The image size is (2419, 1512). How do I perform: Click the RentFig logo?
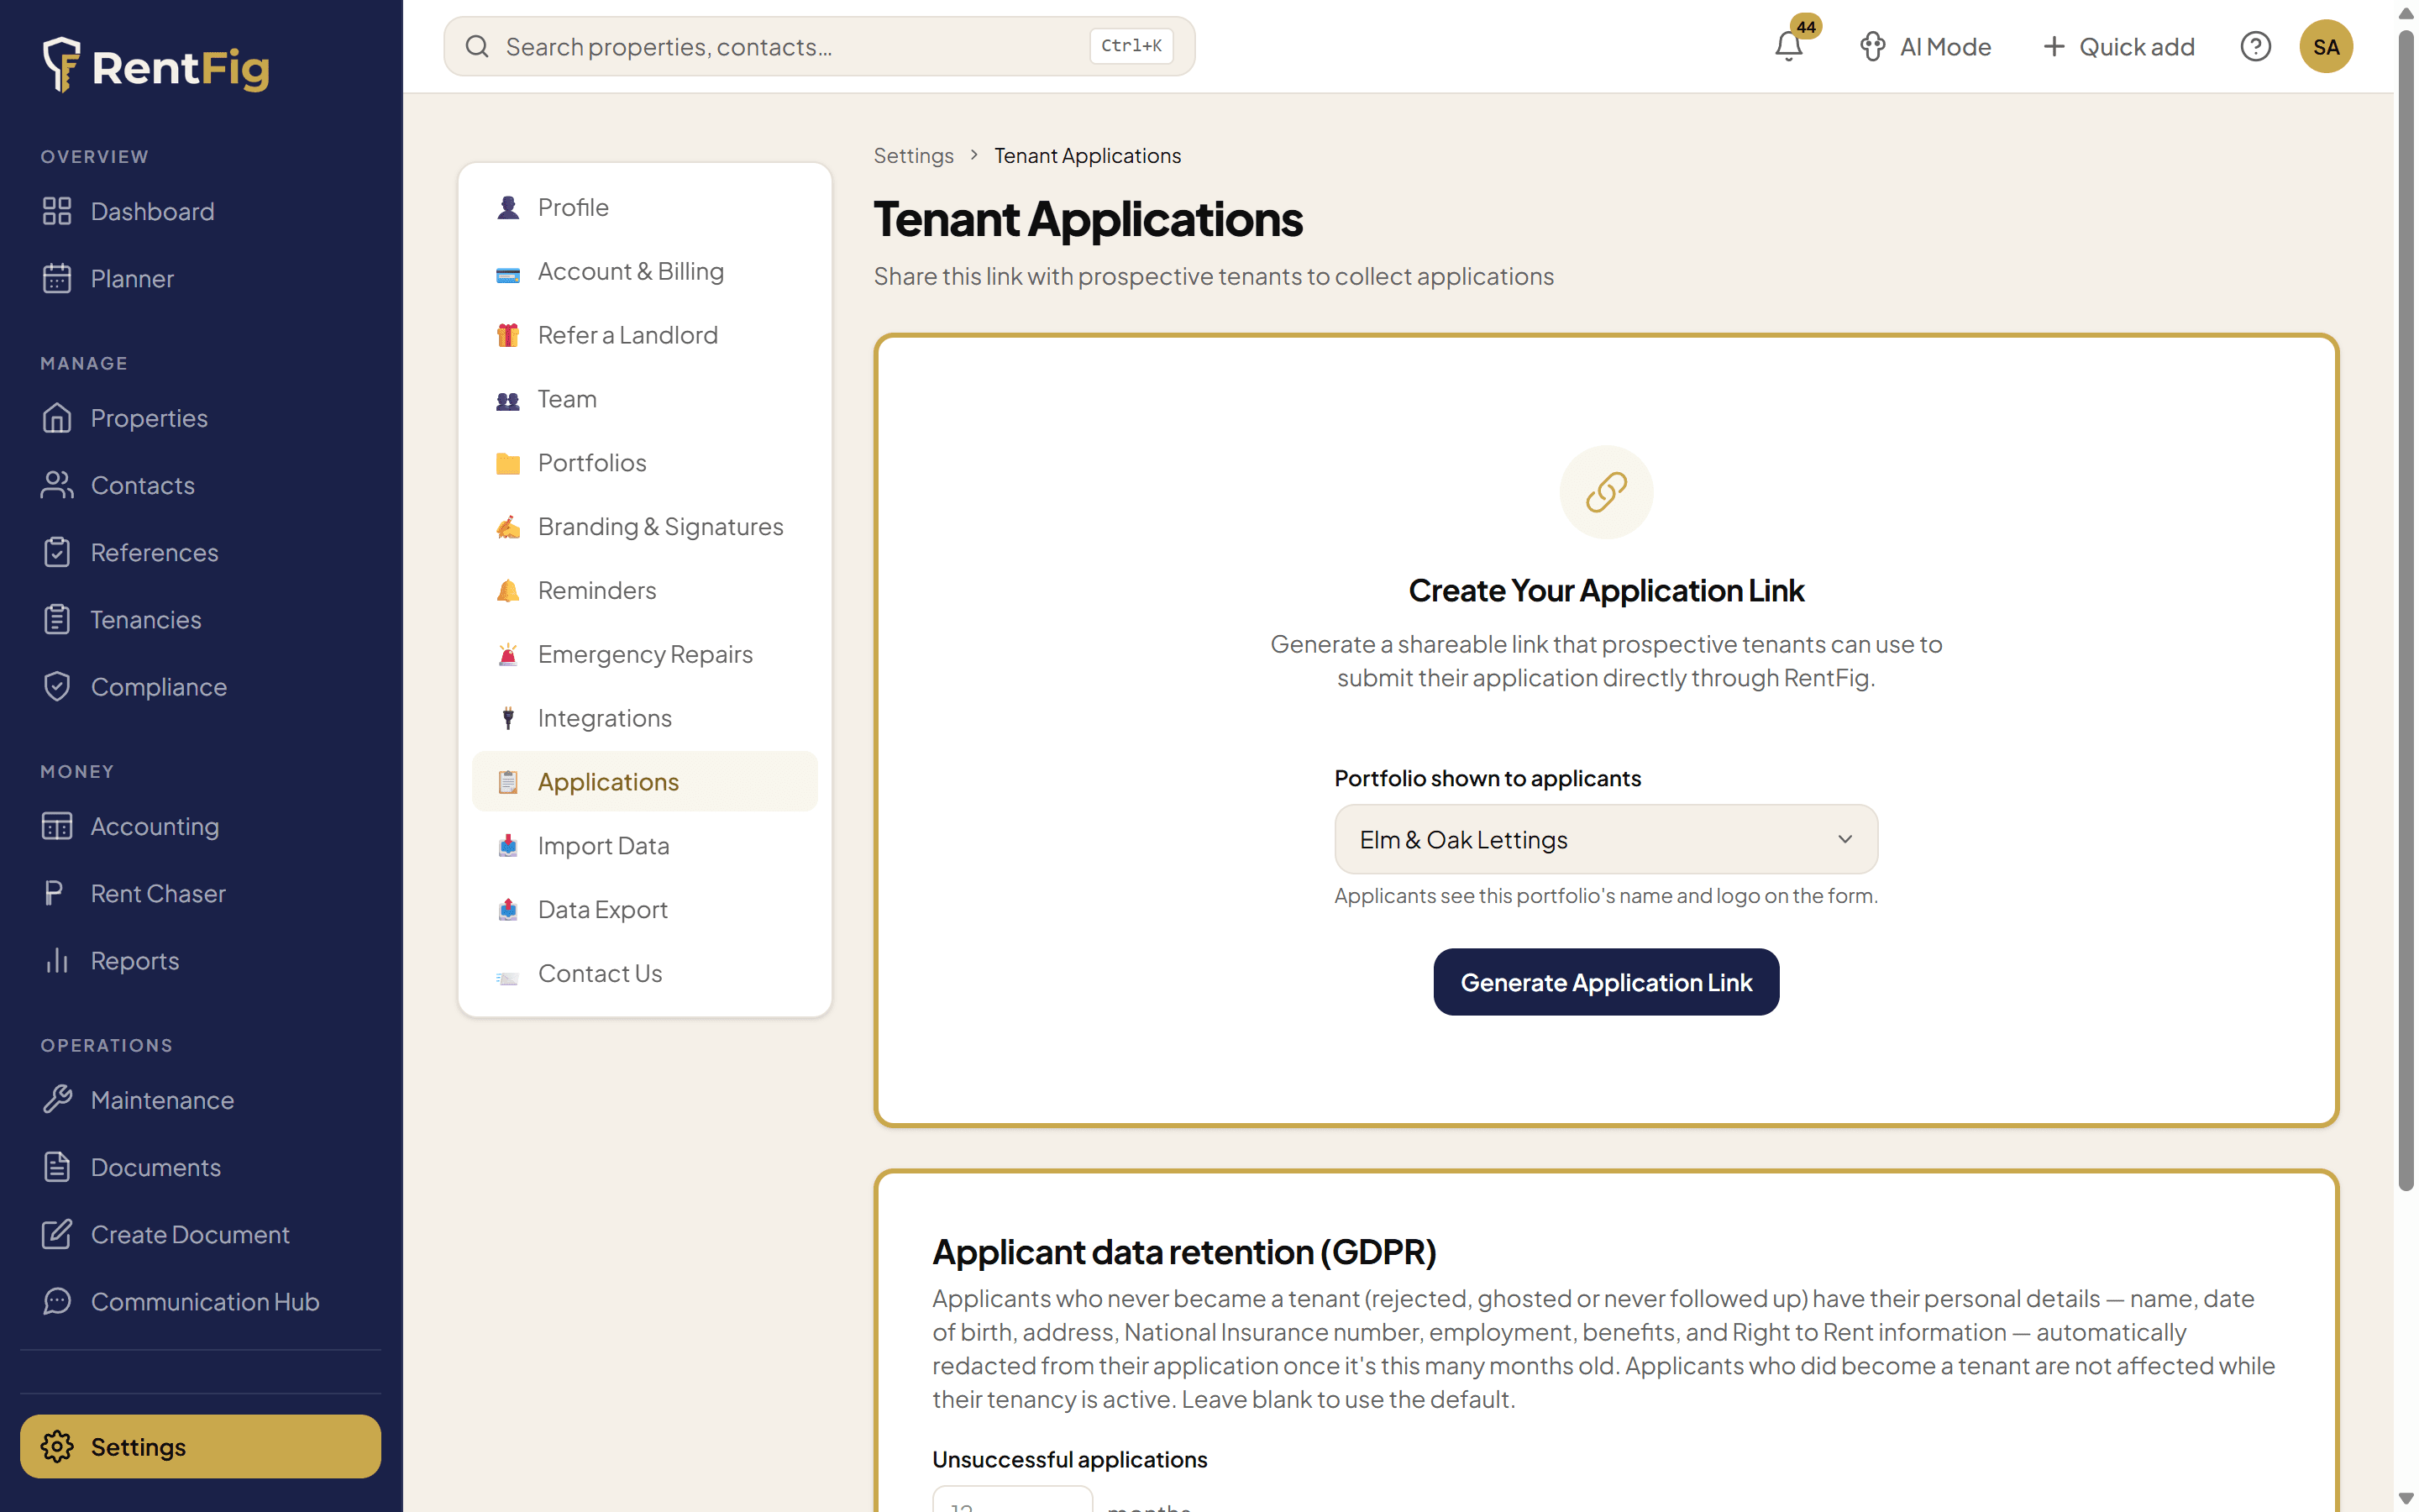click(x=156, y=66)
